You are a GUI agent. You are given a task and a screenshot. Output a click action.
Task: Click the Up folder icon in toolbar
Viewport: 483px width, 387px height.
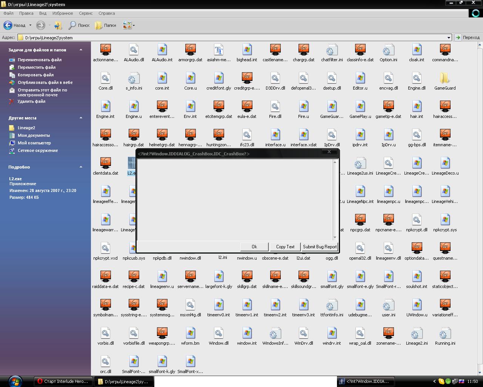coord(58,25)
